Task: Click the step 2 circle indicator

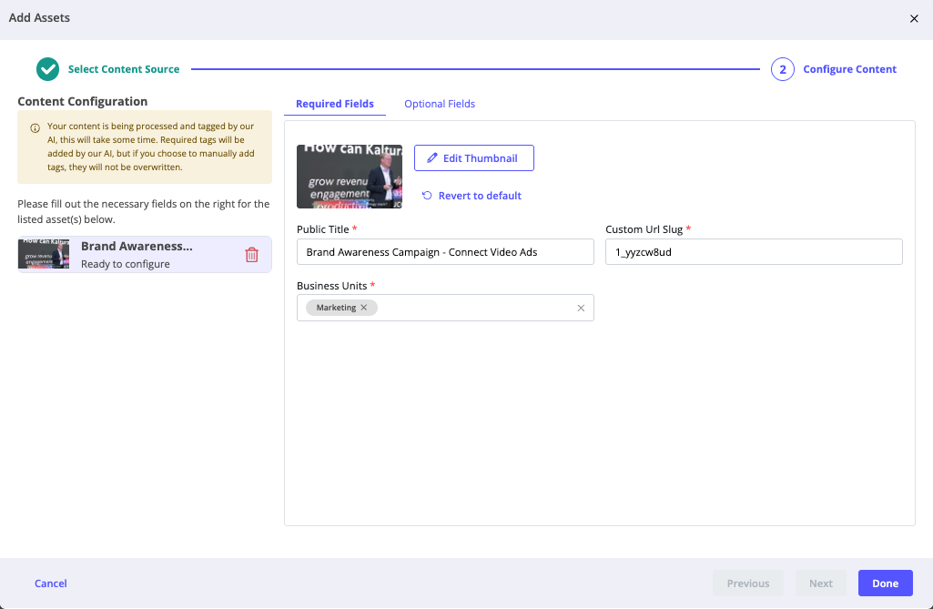Action: 783,69
